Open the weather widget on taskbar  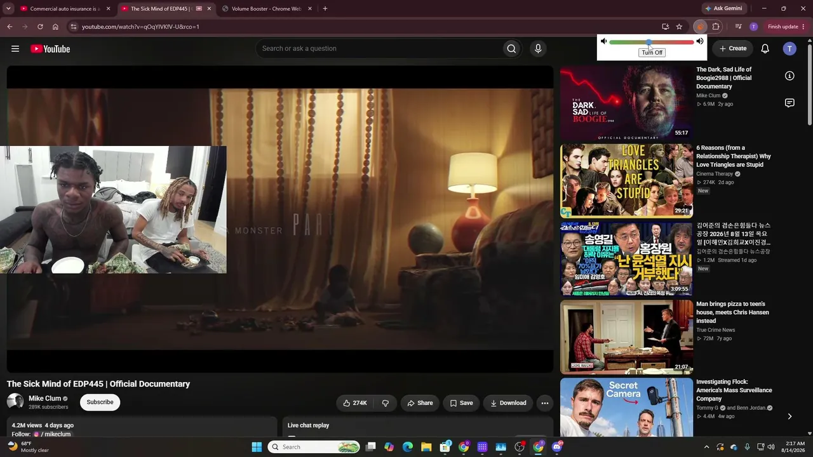pyautogui.click(x=29, y=447)
